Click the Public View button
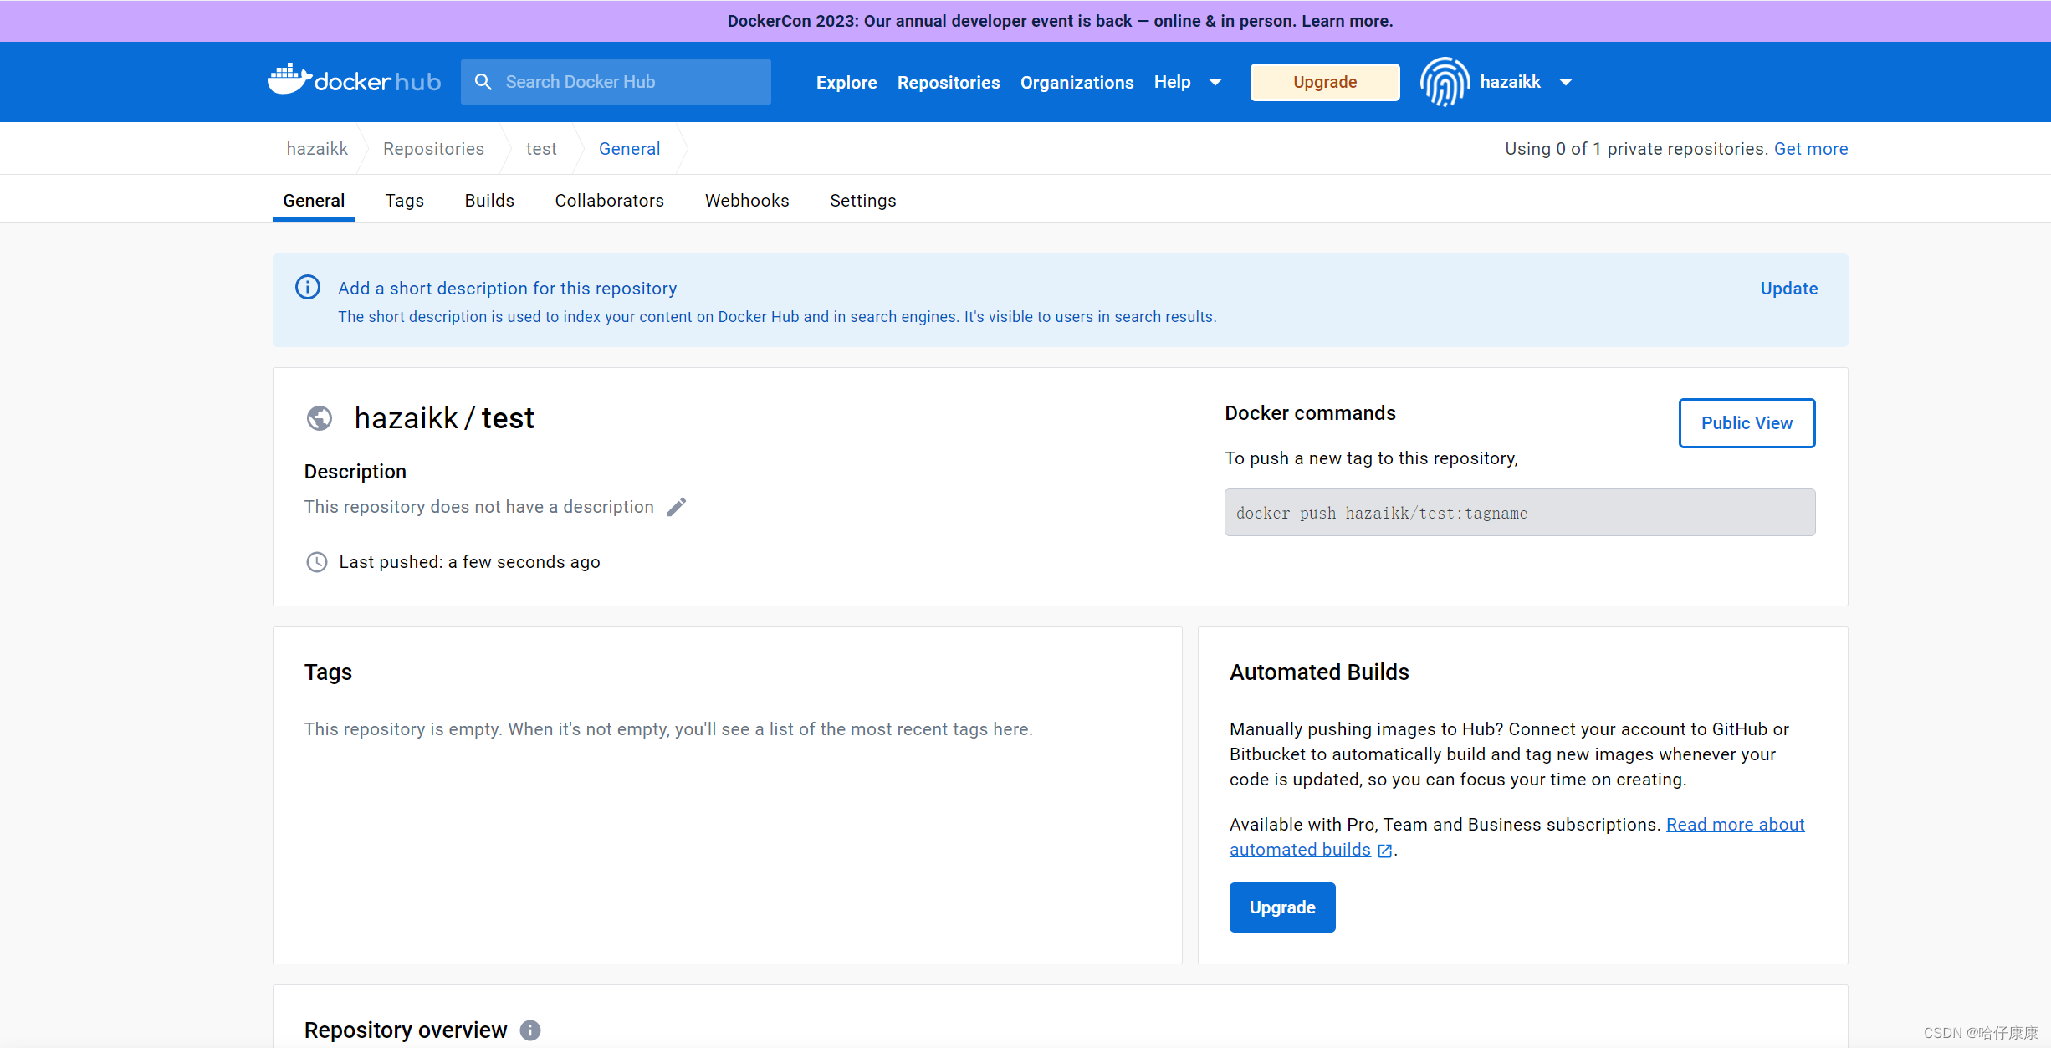This screenshot has width=2051, height=1048. pos(1747,423)
